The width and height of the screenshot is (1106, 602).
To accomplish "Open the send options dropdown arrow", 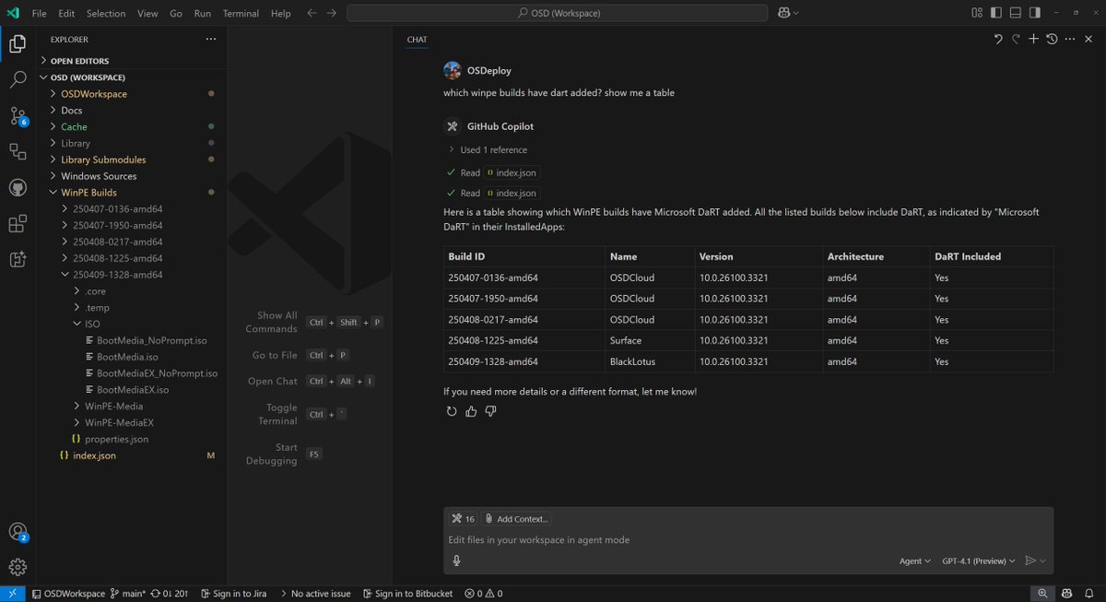I will click(x=1043, y=561).
